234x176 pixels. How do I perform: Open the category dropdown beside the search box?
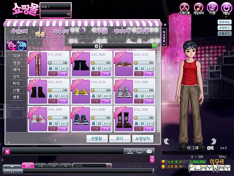point(97,46)
